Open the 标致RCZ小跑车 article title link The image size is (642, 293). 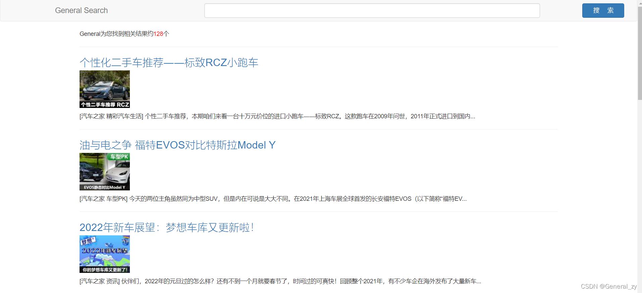169,62
